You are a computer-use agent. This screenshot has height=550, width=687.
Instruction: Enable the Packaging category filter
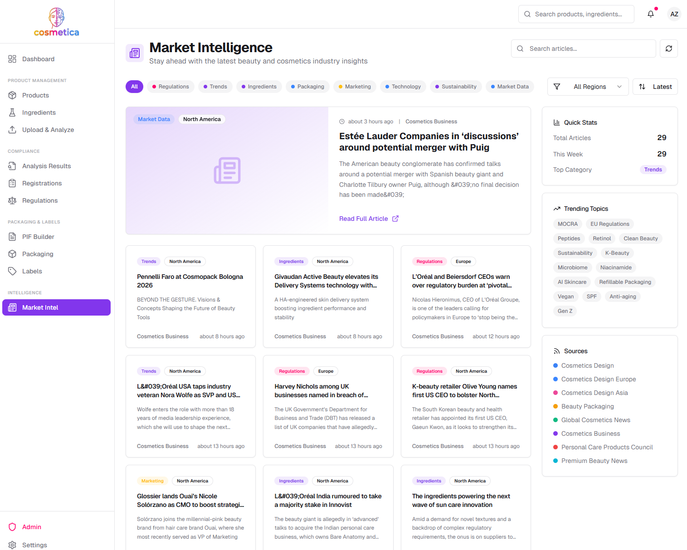click(x=307, y=87)
